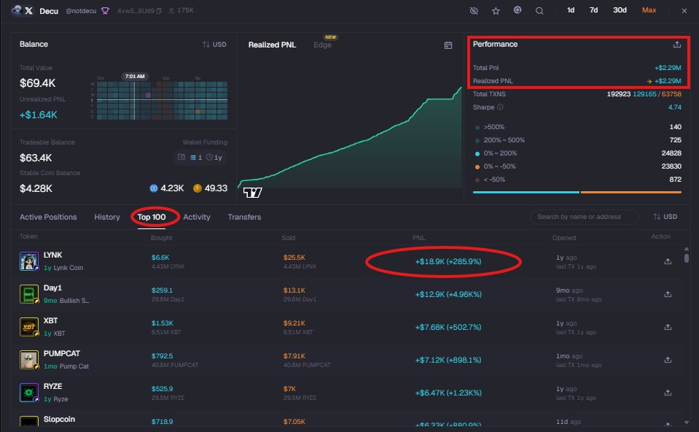
Task: Click the PUMPCAT token avatar
Action: pos(29,360)
